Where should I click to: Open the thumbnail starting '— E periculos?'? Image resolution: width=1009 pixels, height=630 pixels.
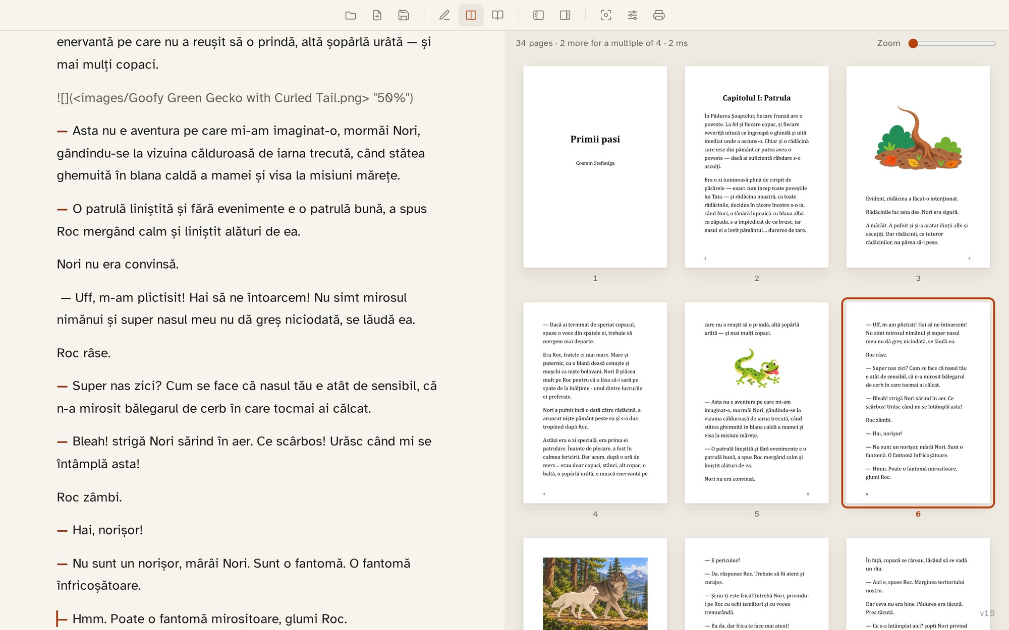[757, 584]
